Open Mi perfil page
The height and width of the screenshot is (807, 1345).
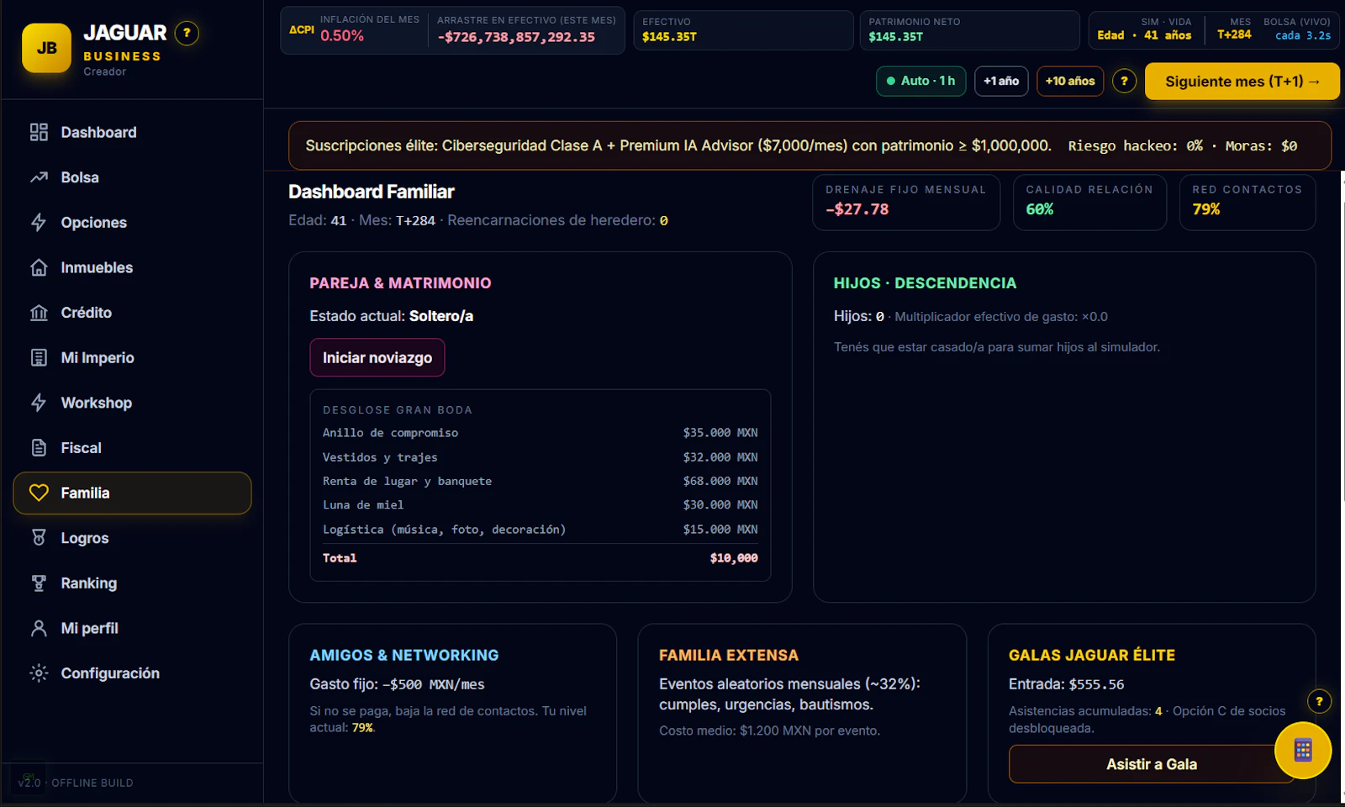tap(132, 628)
